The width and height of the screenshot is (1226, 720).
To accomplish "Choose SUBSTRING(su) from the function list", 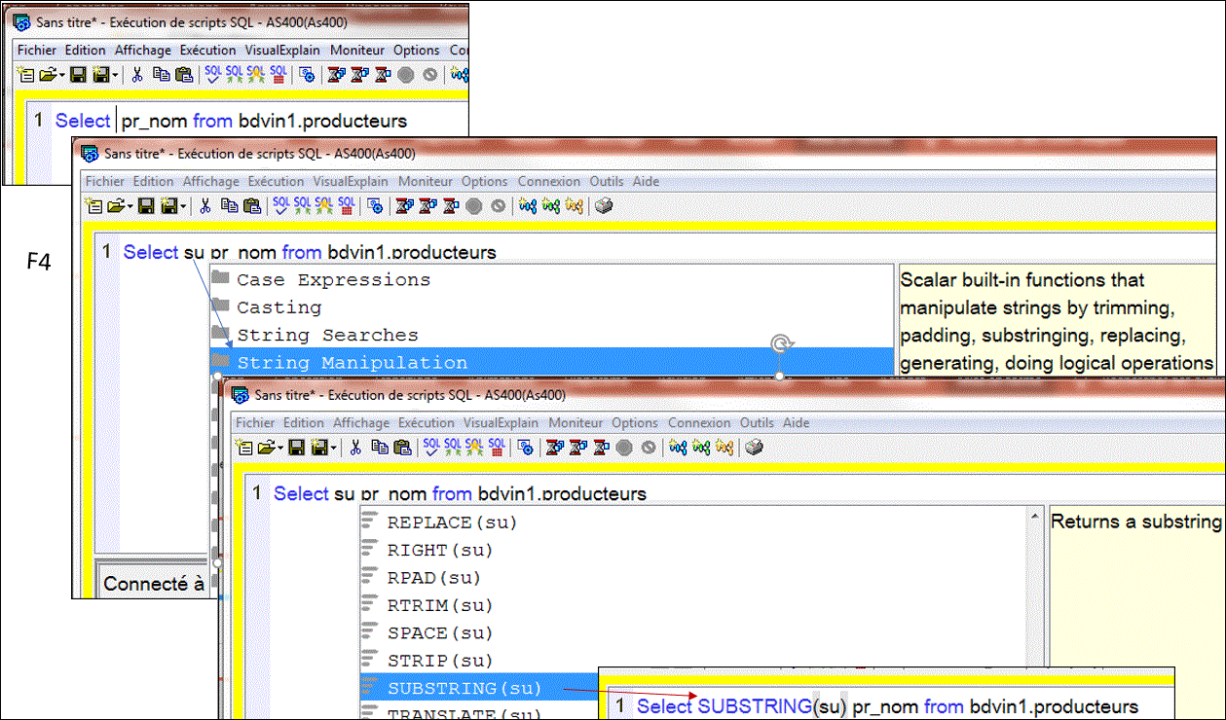I will click(464, 689).
